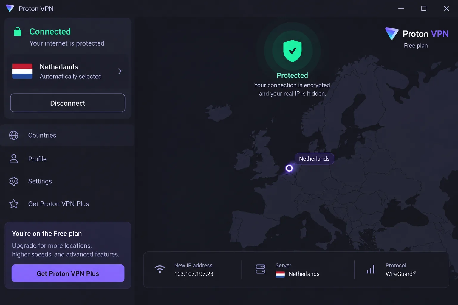Click the Netherlands label on the map
The image size is (458, 305).
tap(314, 159)
